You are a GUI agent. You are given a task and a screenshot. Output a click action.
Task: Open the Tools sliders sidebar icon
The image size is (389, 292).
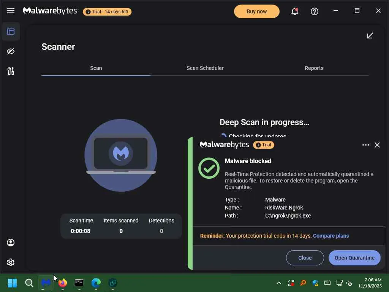pos(11,71)
